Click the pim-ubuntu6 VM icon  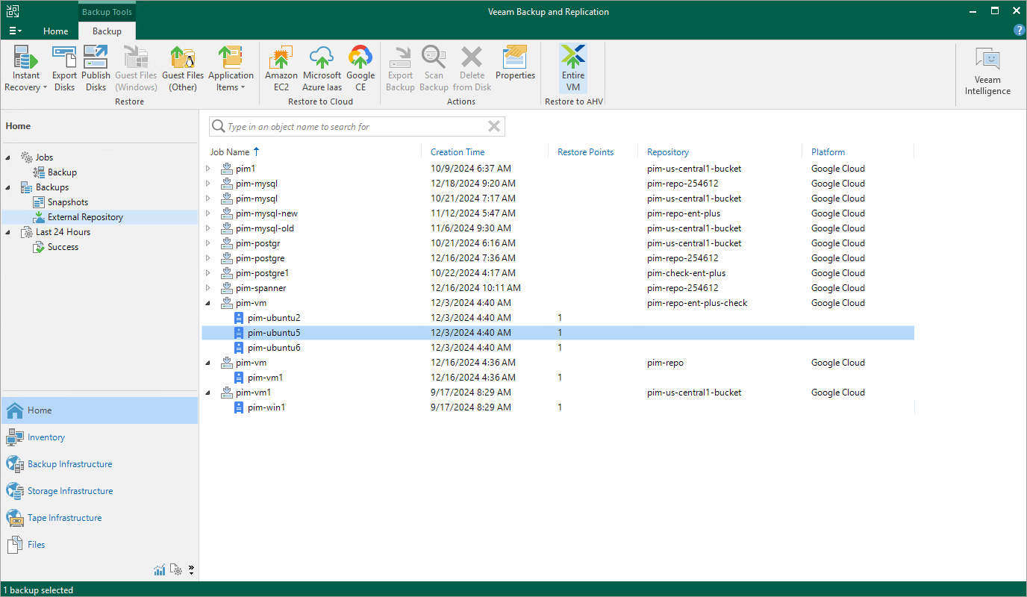pos(239,348)
